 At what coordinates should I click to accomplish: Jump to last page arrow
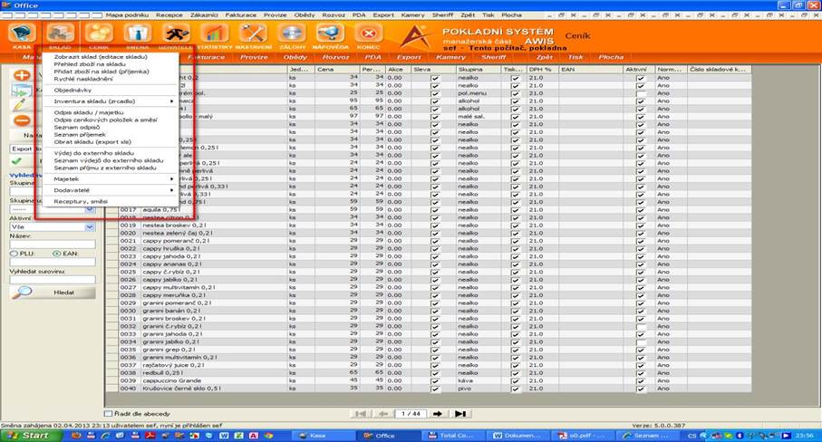pos(460,414)
